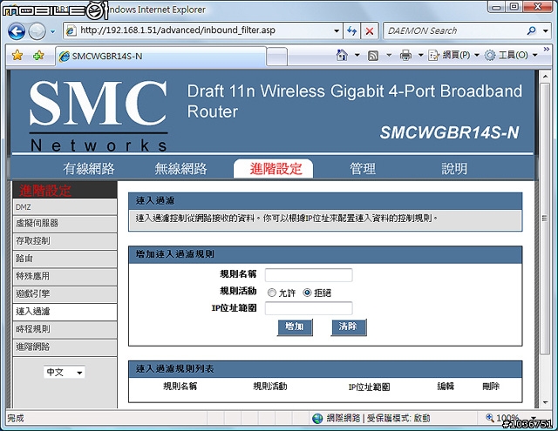Viewport: 558px width, 431px height.
Task: Click the 完成 status bar text
Action: point(16,418)
